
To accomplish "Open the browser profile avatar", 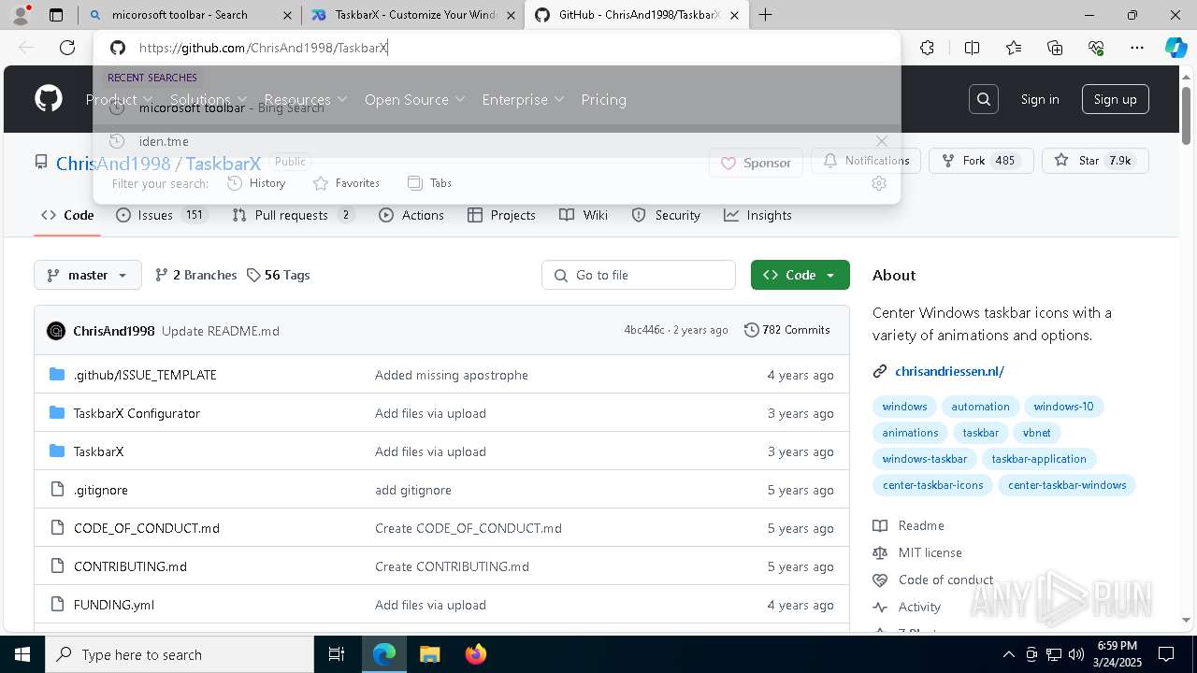I will 21,15.
